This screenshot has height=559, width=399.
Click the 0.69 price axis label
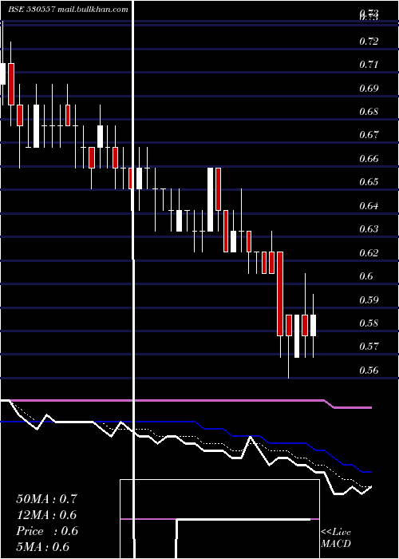click(x=369, y=88)
